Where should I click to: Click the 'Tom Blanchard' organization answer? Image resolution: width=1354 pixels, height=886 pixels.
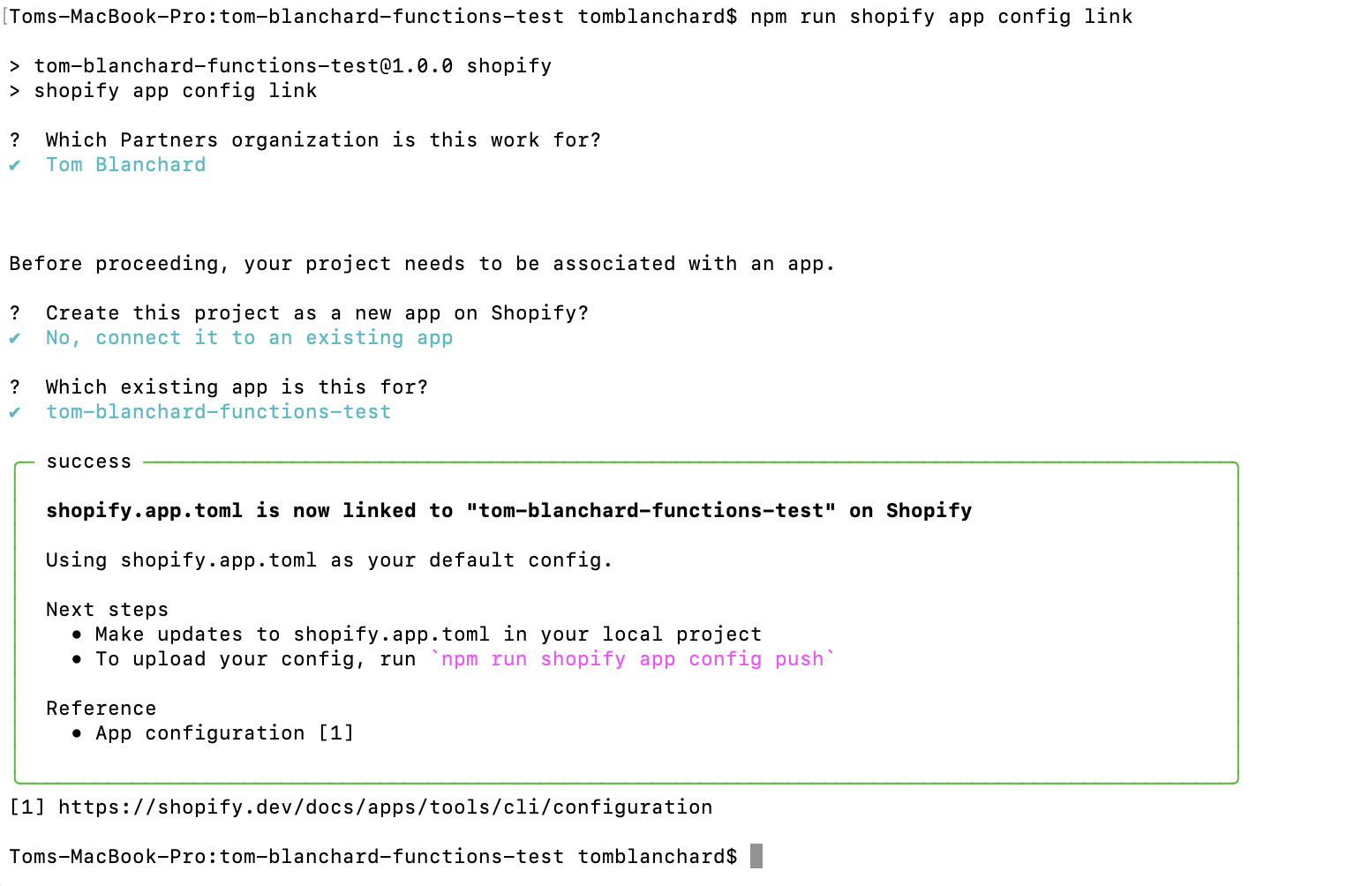coord(126,165)
